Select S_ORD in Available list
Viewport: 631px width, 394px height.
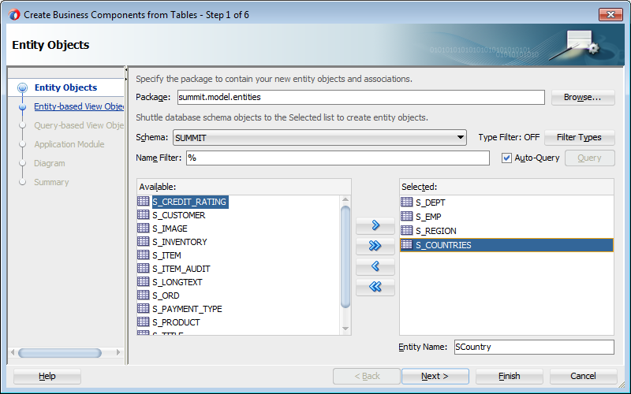pyautogui.click(x=166, y=295)
